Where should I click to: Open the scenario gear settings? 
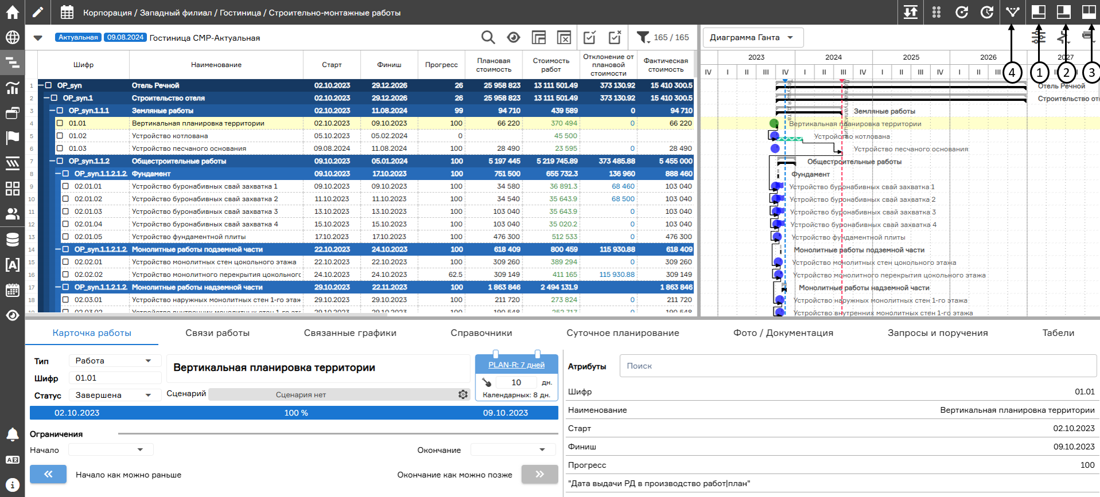click(x=463, y=394)
